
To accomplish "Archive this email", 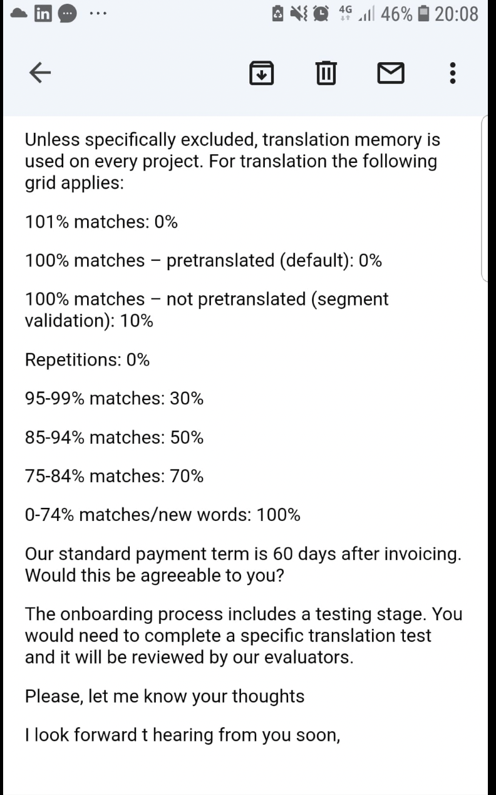I will 262,73.
